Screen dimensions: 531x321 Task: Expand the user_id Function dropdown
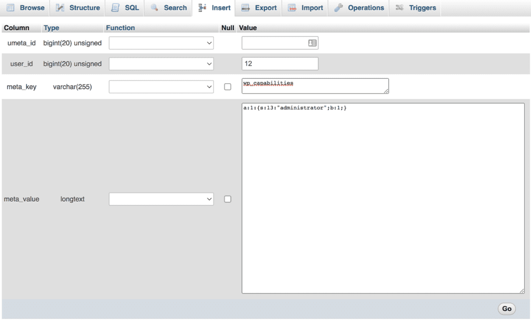(161, 64)
